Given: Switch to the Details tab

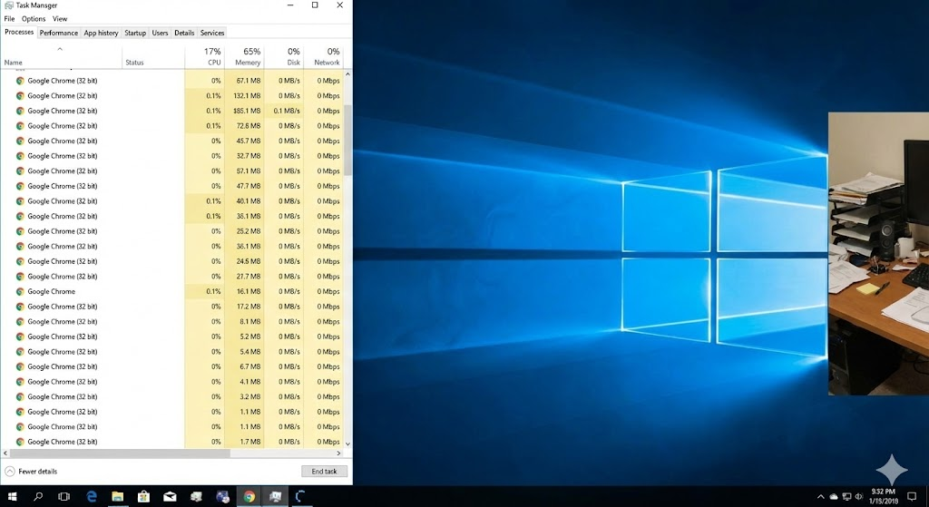Looking at the screenshot, I should pos(184,33).
